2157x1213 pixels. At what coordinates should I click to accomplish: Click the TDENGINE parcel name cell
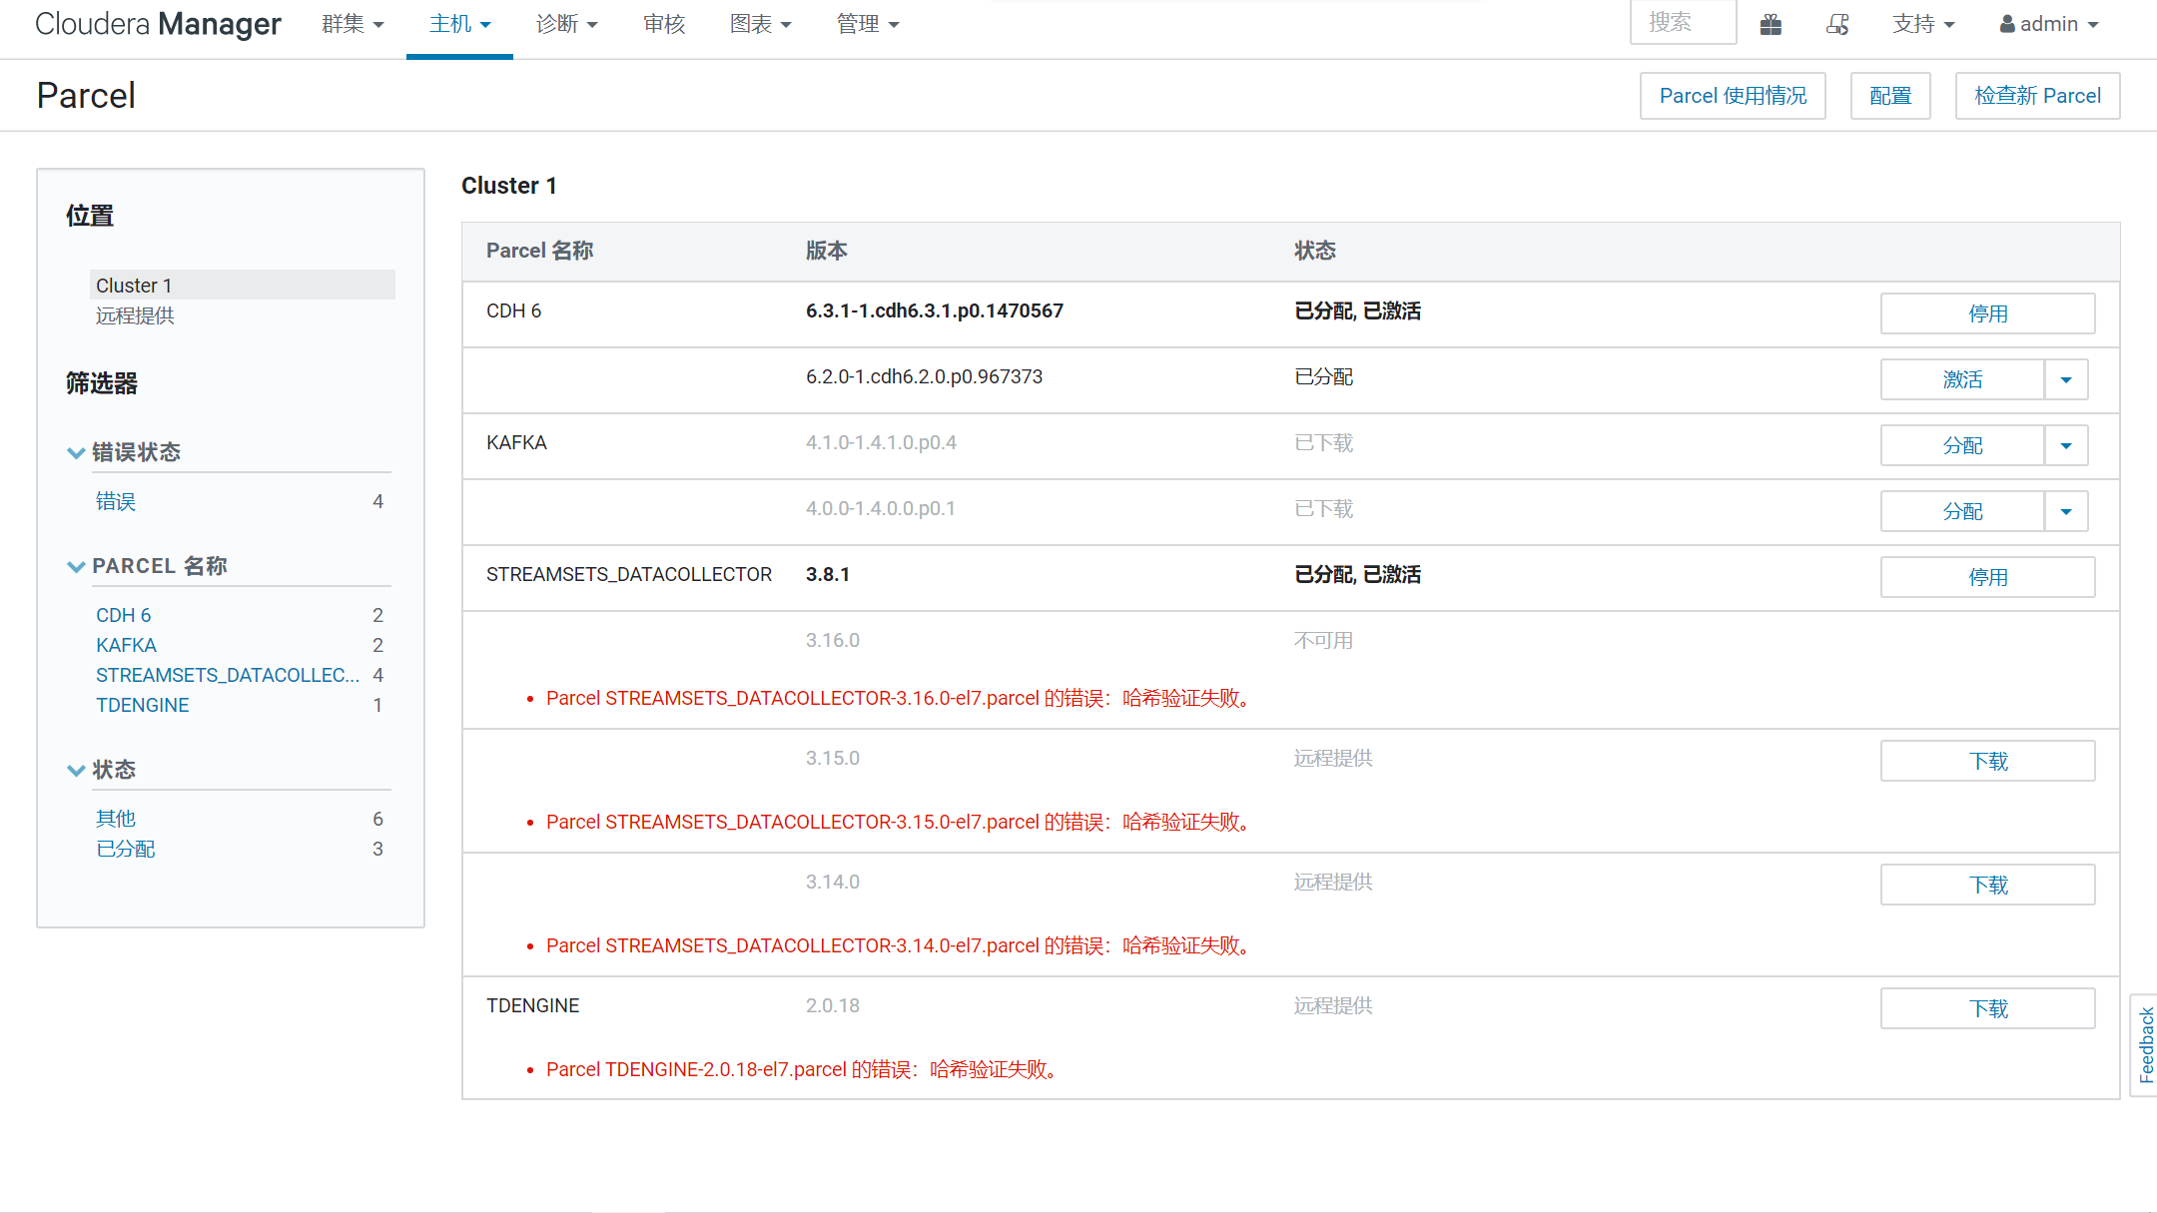click(532, 1005)
